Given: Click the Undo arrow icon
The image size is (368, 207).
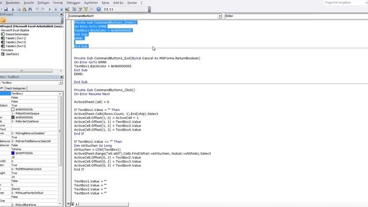Looking at the screenshot, I should (x=37, y=9).
